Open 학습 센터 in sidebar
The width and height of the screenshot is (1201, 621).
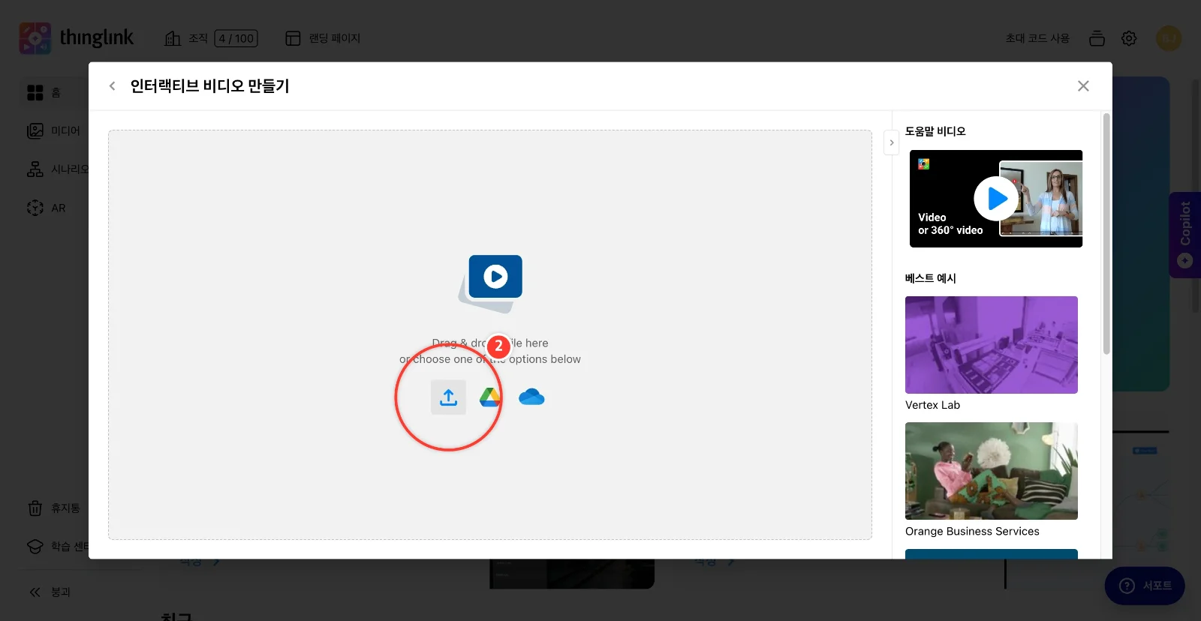coord(58,547)
